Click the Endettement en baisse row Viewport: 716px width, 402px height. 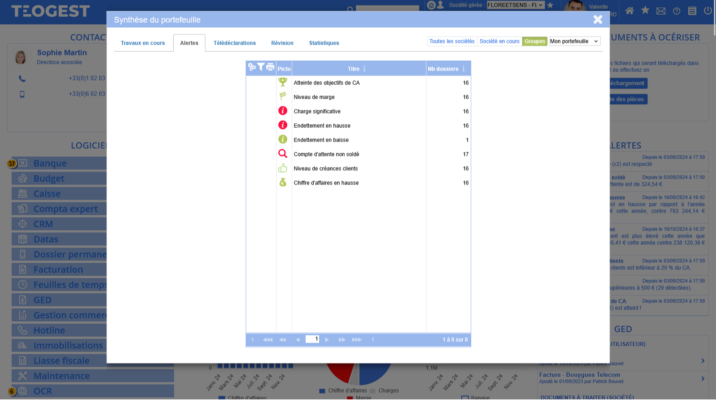click(x=321, y=140)
